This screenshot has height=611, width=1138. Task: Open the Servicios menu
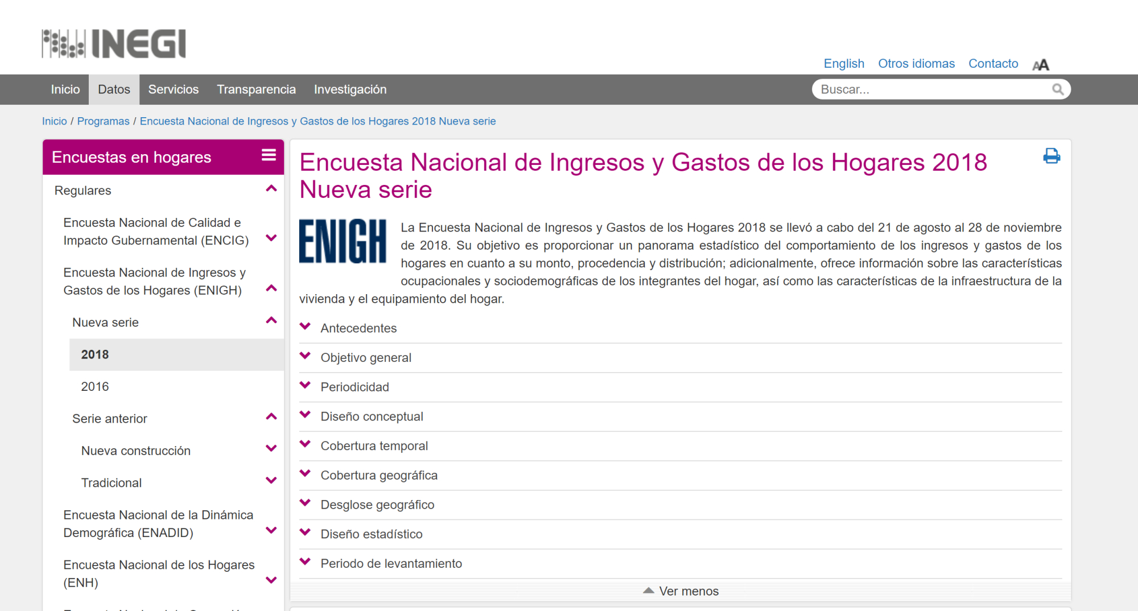coord(174,89)
